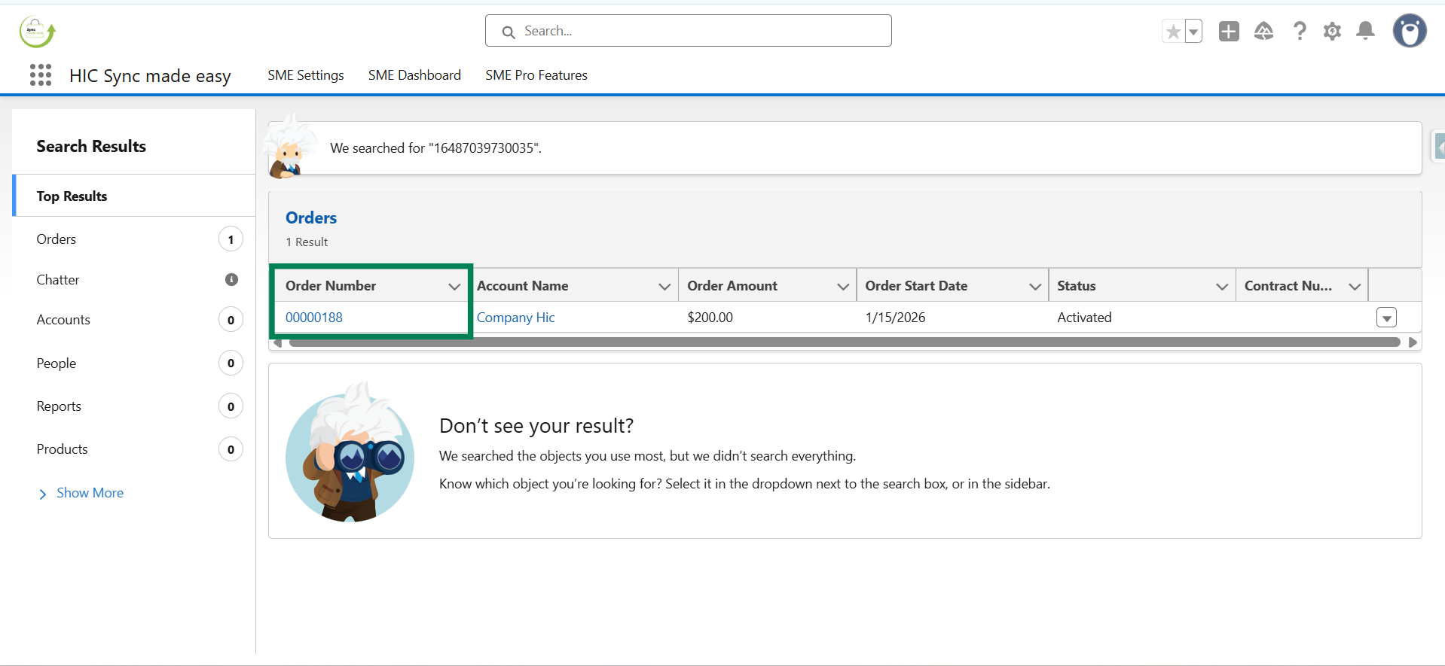View notifications bell icon
The height and width of the screenshot is (666, 1445).
click(x=1365, y=31)
